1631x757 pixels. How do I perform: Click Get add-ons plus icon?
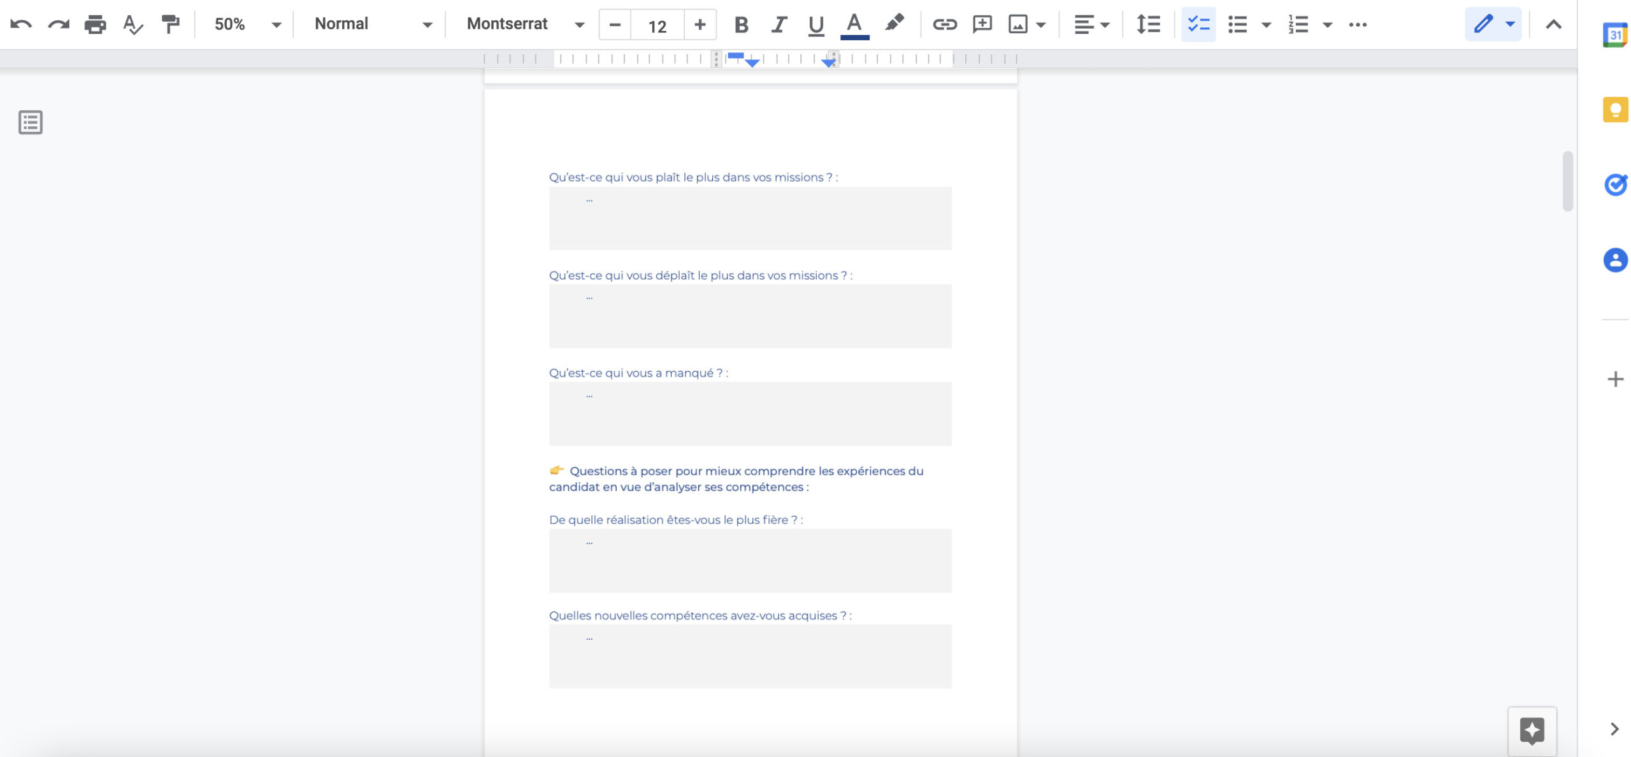1615,379
